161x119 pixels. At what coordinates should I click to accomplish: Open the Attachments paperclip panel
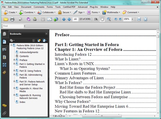4,113
